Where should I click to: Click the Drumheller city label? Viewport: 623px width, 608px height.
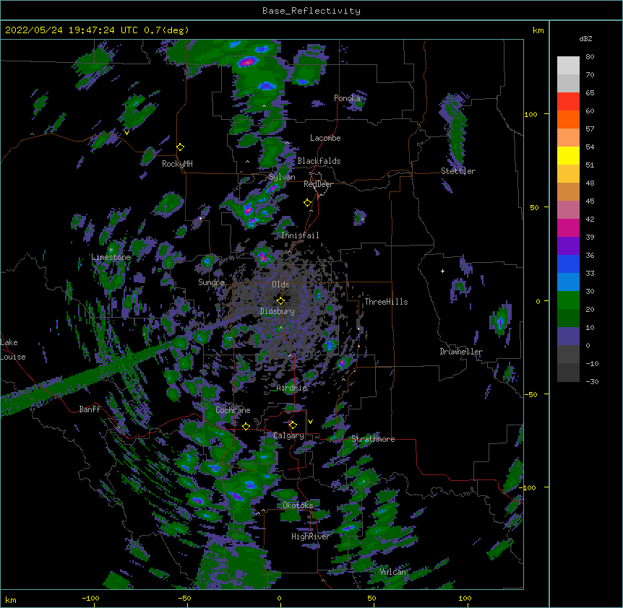(461, 352)
